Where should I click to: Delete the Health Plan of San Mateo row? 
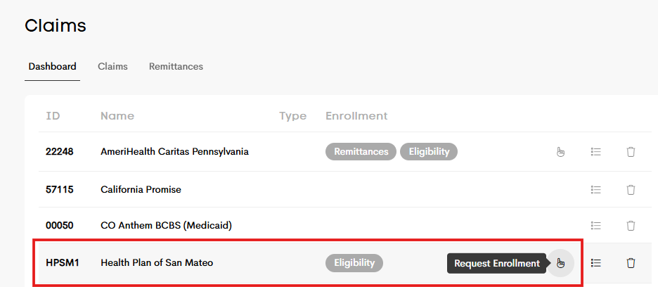631,263
